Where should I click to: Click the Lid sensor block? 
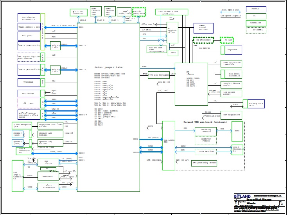coord(231,93)
